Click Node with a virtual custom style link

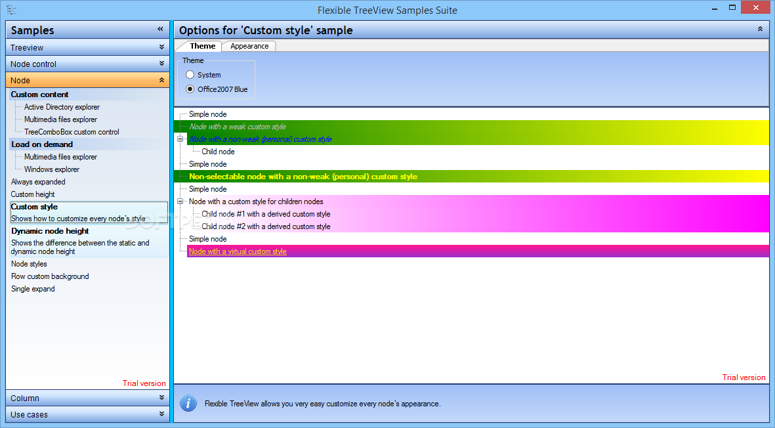coord(238,251)
